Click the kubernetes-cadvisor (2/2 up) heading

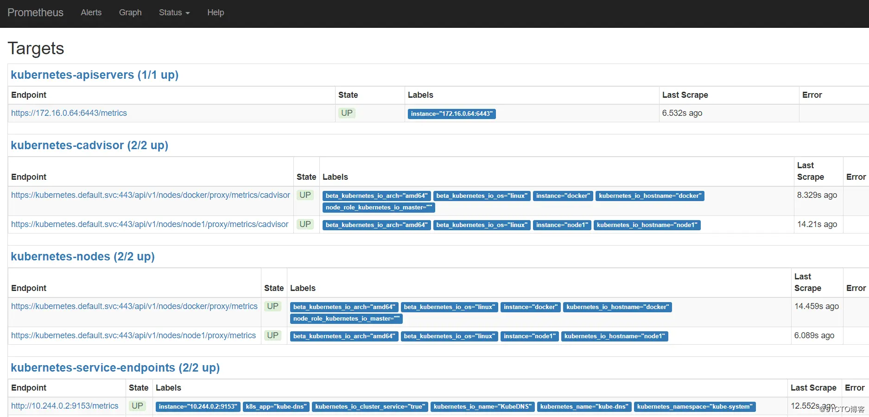[x=89, y=145]
